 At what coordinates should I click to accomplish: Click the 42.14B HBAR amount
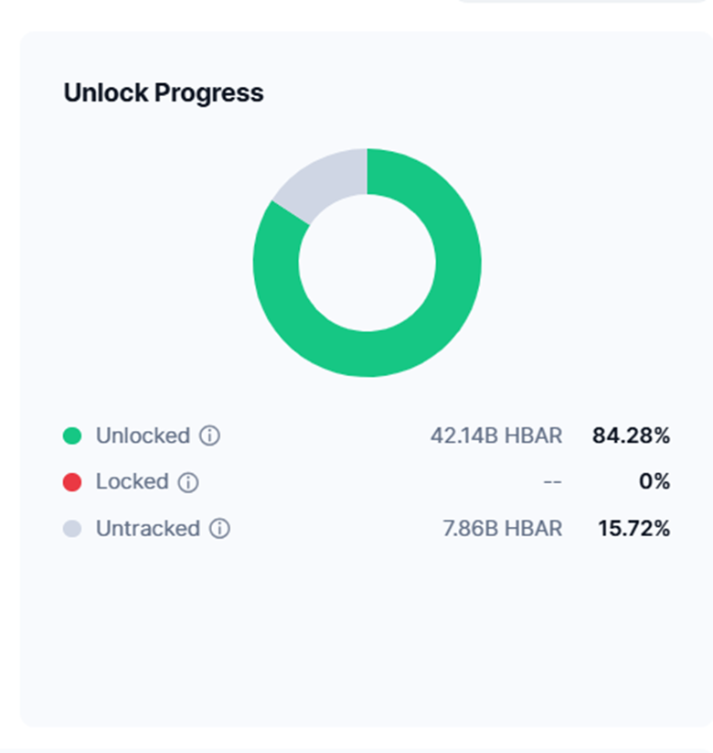tap(495, 436)
